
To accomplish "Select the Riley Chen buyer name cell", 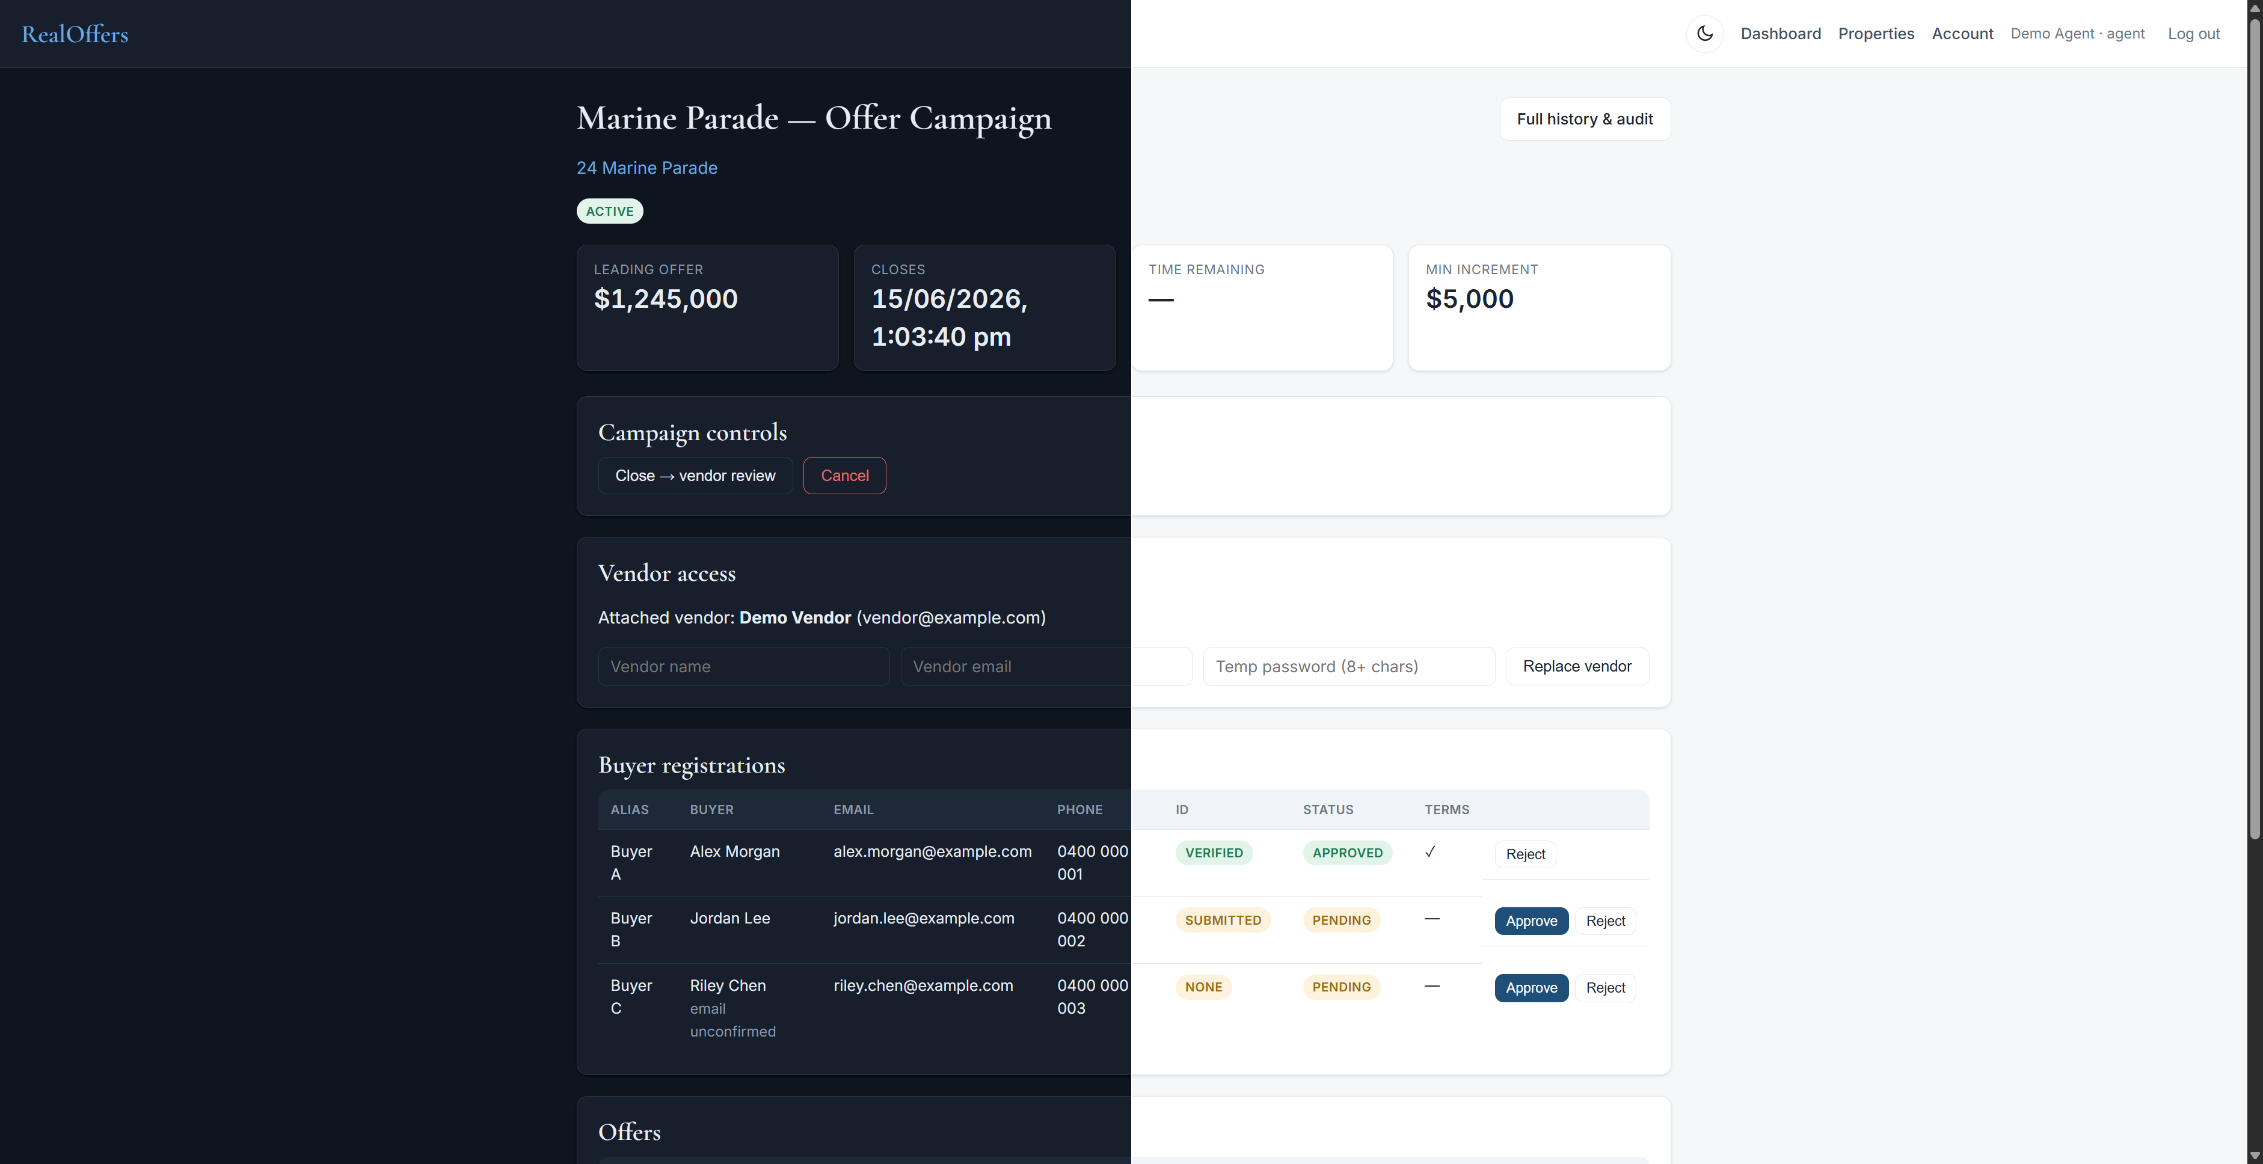I will 728,985.
